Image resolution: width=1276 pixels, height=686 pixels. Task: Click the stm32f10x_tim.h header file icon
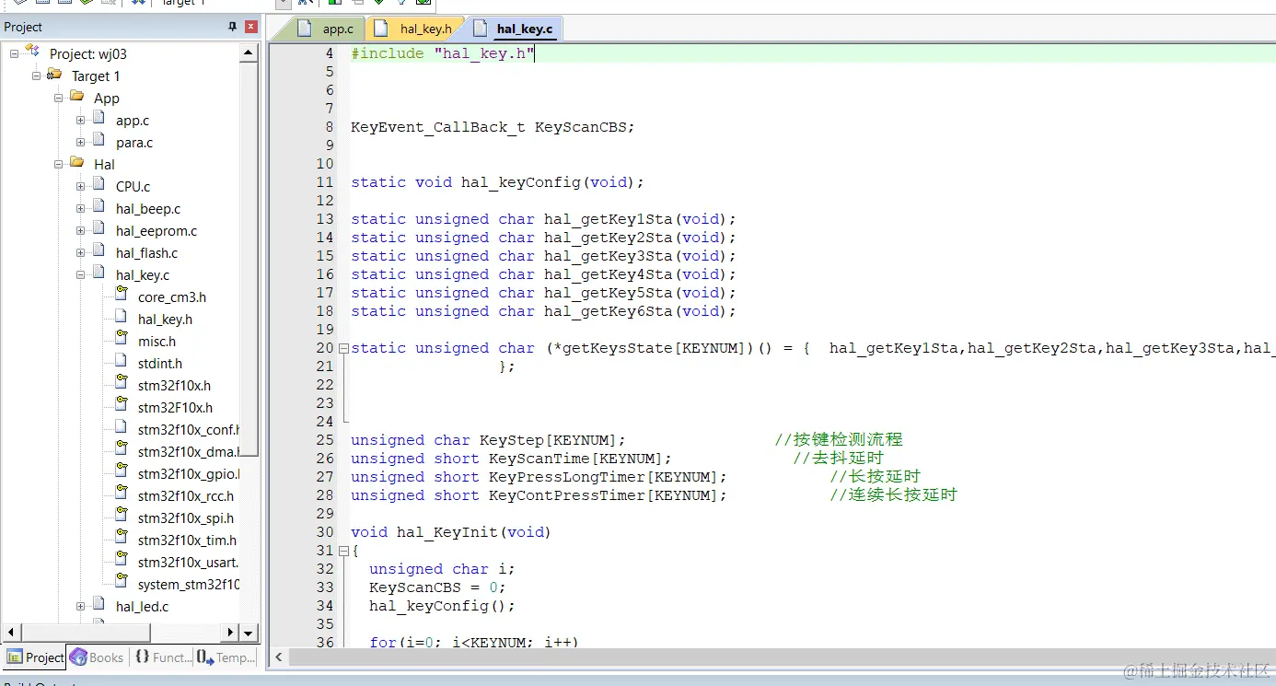pyautogui.click(x=121, y=539)
